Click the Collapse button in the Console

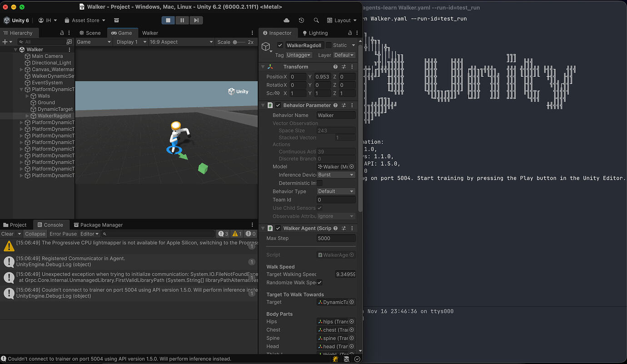tap(35, 233)
